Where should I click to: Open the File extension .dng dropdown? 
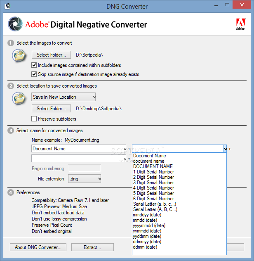coord(85,179)
